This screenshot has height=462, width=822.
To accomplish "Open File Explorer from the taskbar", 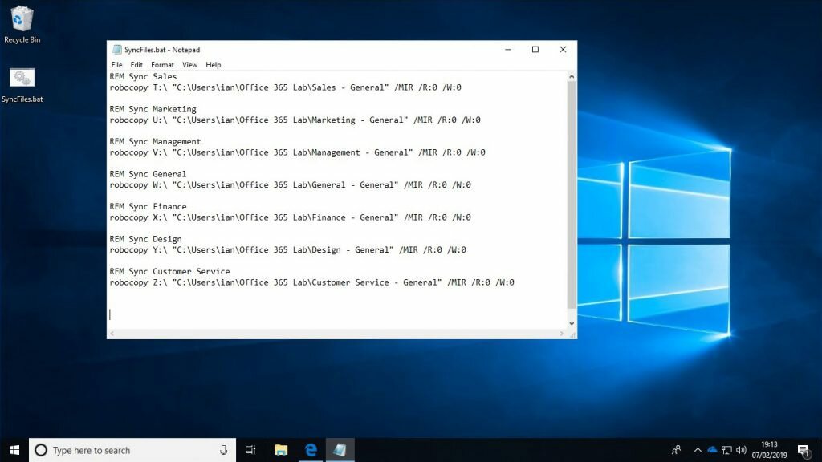I will [x=281, y=450].
